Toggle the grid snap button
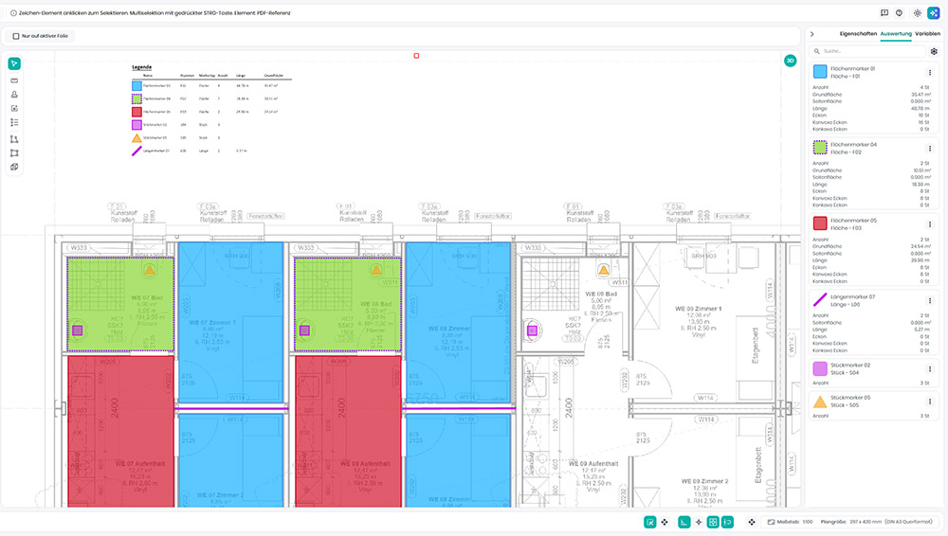This screenshot has height=536, width=948. pyautogui.click(x=713, y=522)
